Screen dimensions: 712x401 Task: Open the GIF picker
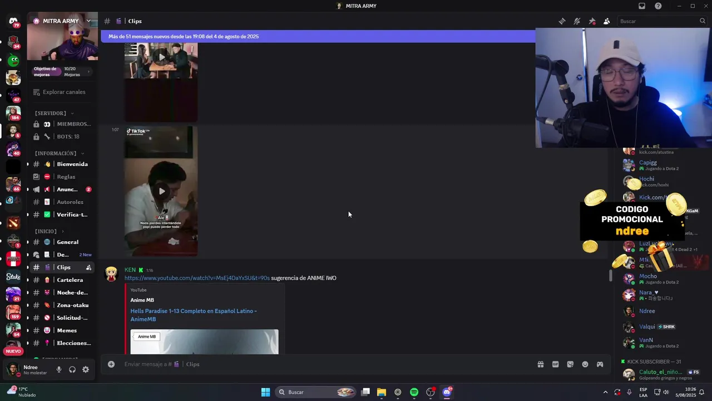555,364
